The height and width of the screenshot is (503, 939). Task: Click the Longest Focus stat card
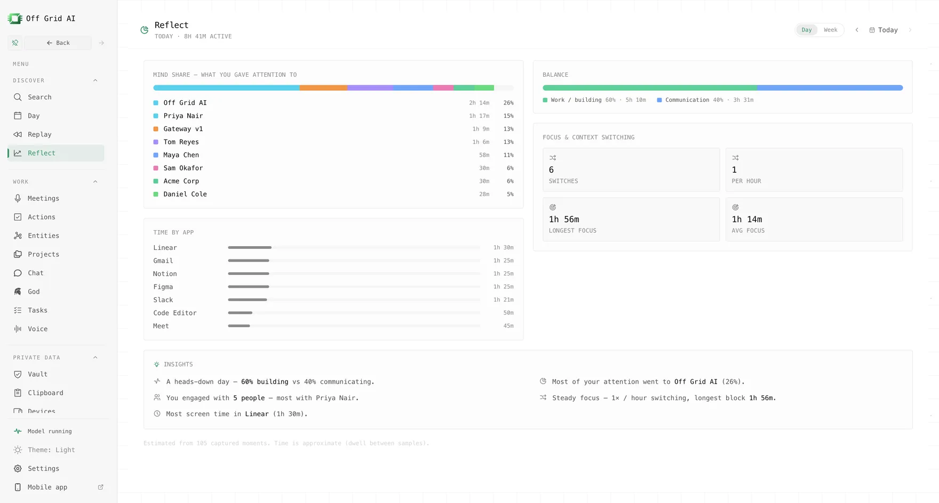click(631, 220)
